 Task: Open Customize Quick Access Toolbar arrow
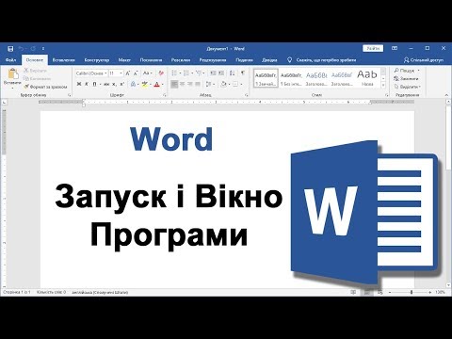pos(43,49)
